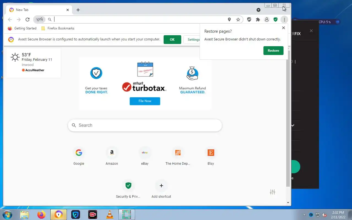This screenshot has height=220, width=352.
Task: Open the eBay shortcut
Action: tap(145, 156)
